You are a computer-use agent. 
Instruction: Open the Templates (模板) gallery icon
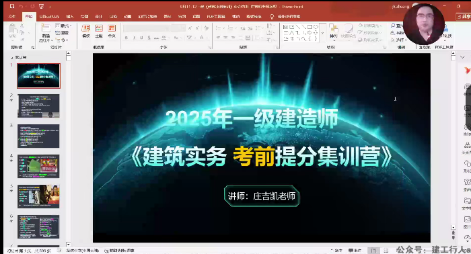(x=86, y=31)
